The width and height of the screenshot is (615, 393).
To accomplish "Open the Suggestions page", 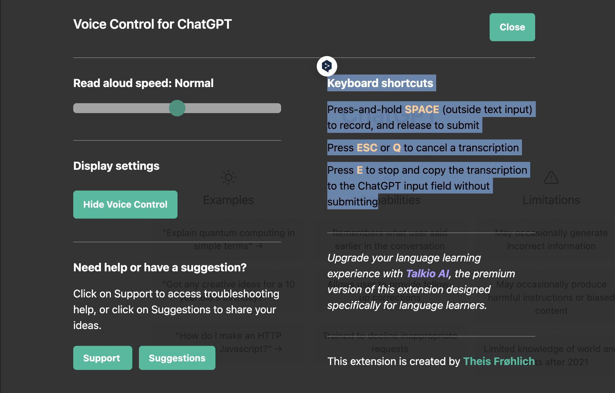I will tap(177, 358).
